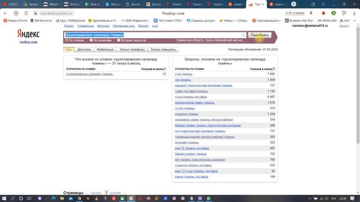Image resolution: width=360 pixels, height=202 pixels.
Task: Open Windows Start menu
Action: [4, 198]
